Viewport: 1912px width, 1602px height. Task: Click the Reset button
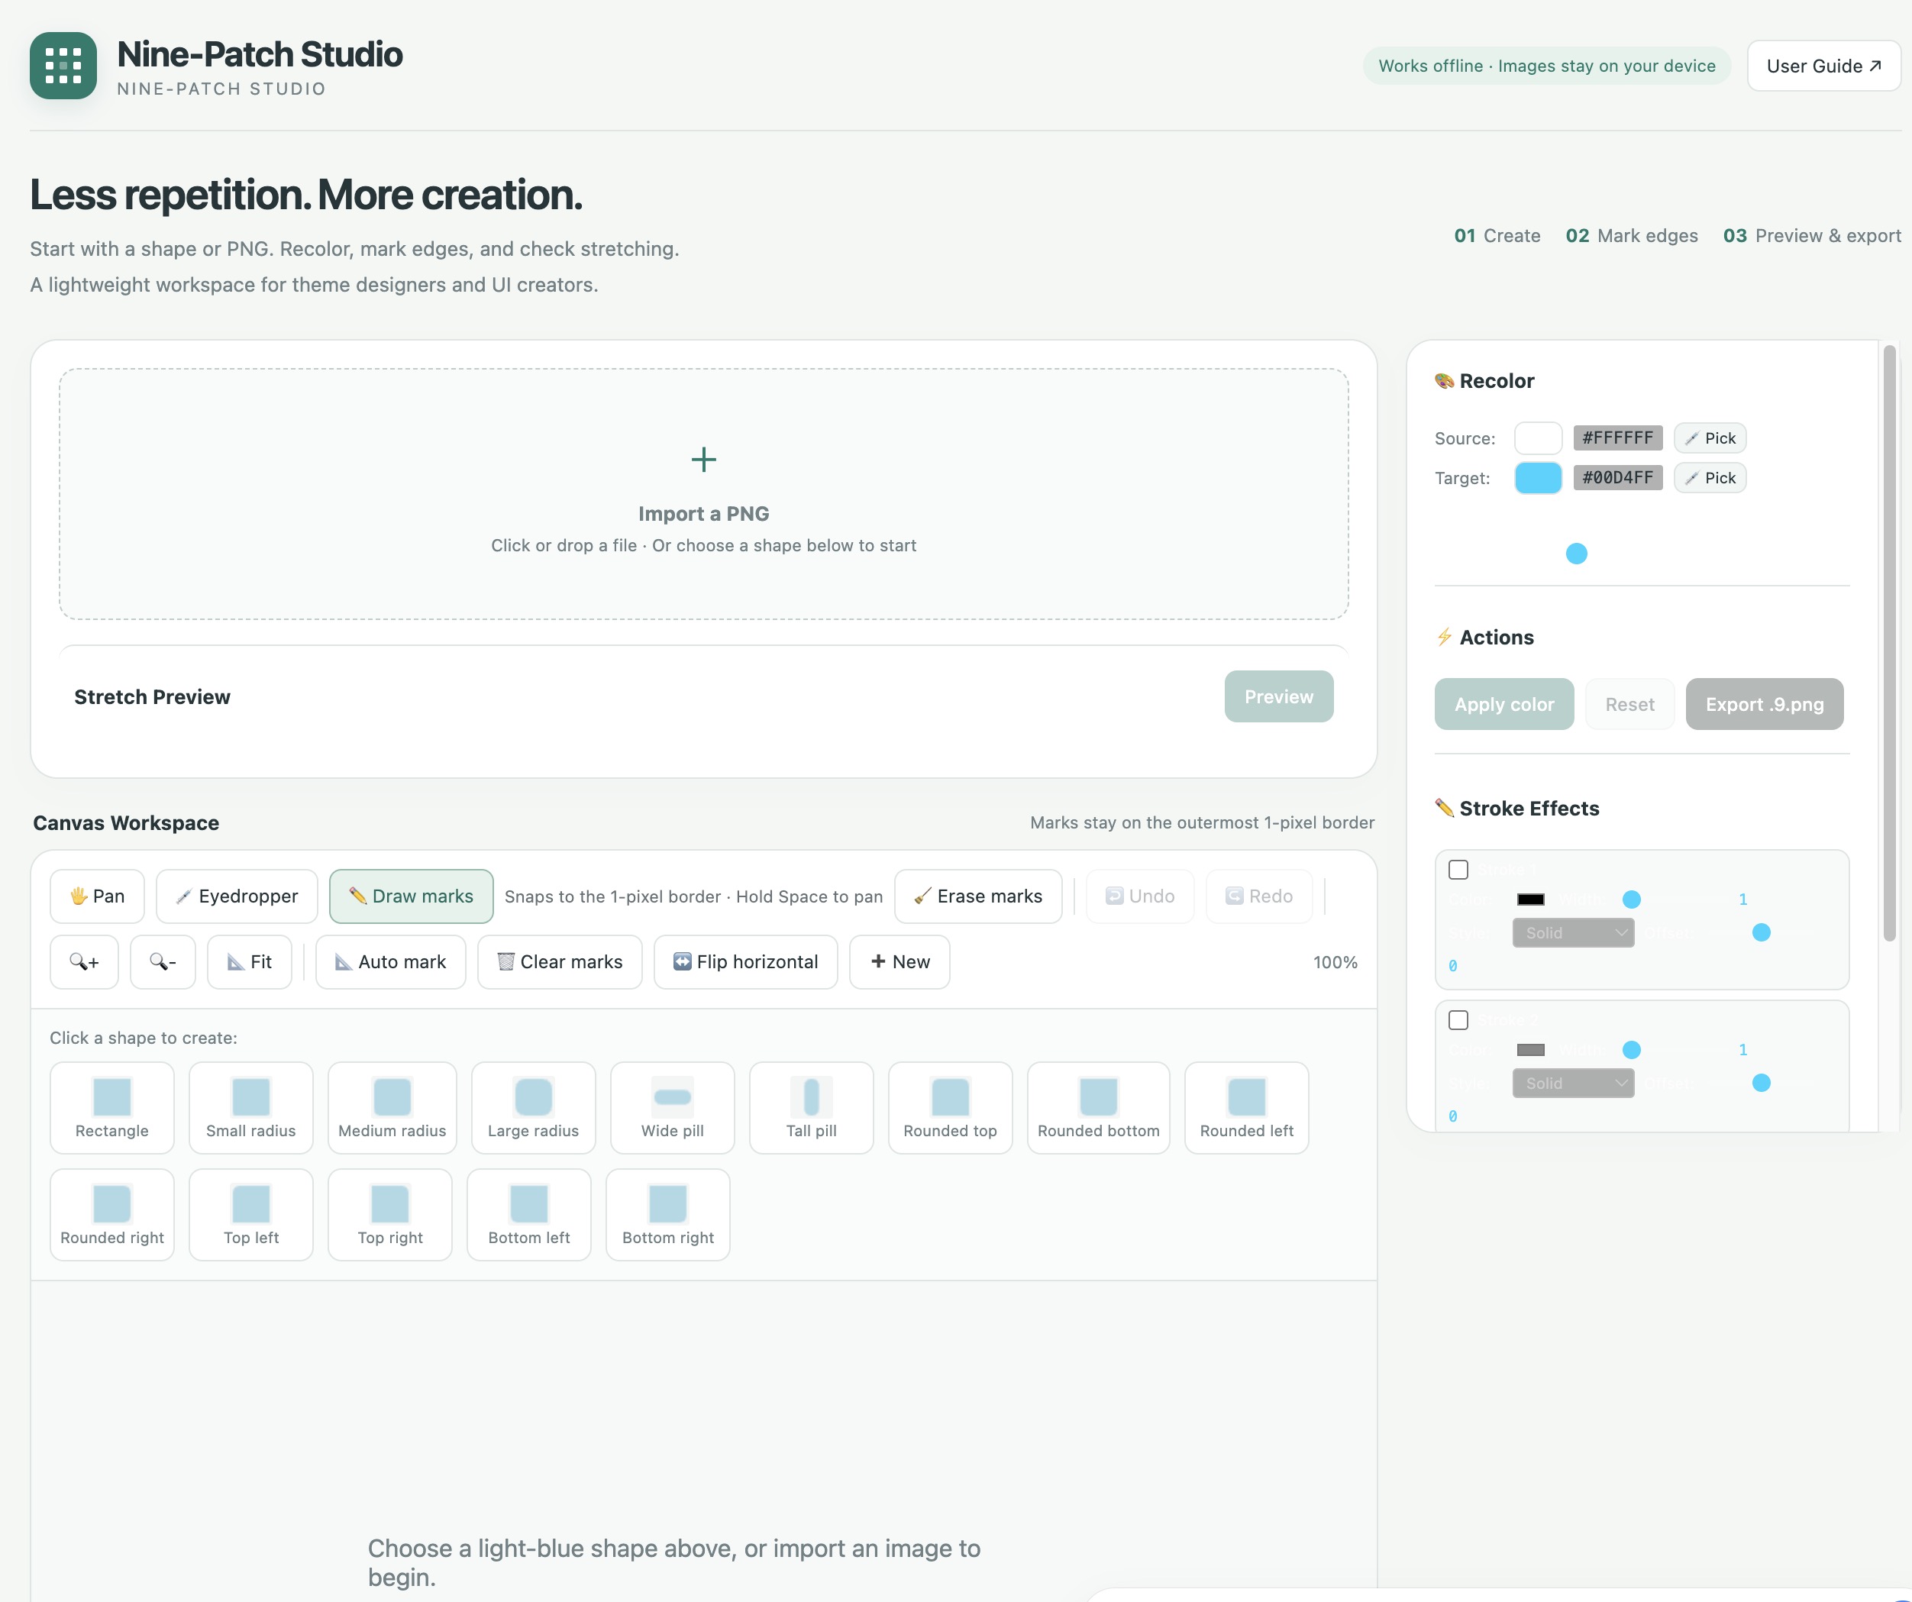1629,705
